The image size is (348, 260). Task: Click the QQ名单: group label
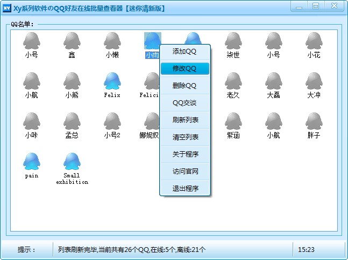(x=22, y=24)
